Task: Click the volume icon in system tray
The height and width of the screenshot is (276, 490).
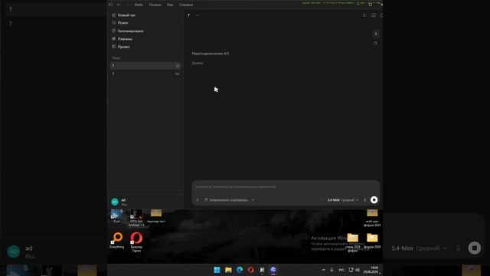Action: pyautogui.click(x=358, y=270)
